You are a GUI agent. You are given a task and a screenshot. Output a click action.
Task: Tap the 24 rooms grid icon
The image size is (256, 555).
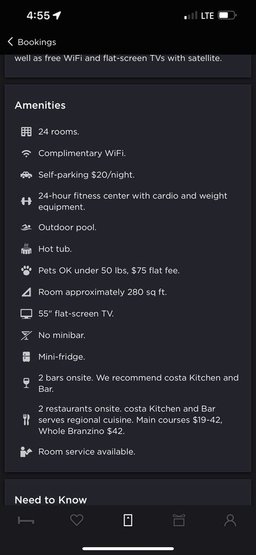tap(26, 132)
